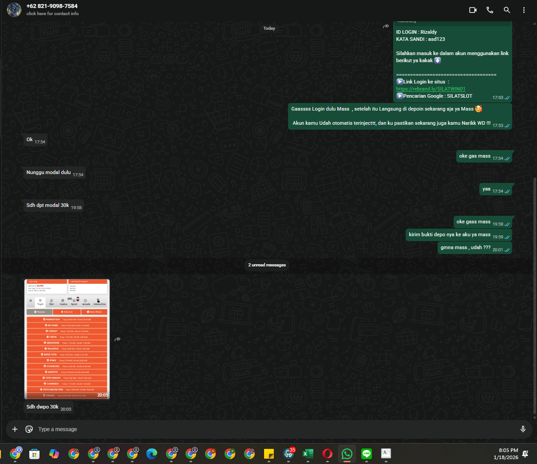Open the received betting site screenshot
The height and width of the screenshot is (464, 537).
point(67,339)
